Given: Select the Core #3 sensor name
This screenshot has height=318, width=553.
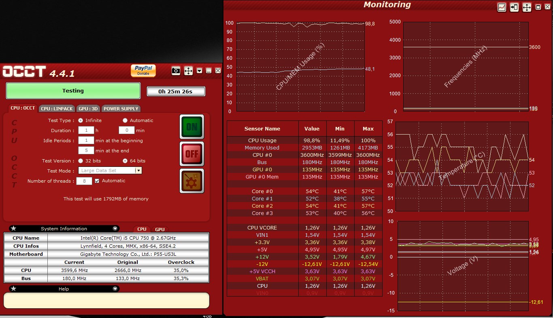Looking at the screenshot, I should (262, 213).
